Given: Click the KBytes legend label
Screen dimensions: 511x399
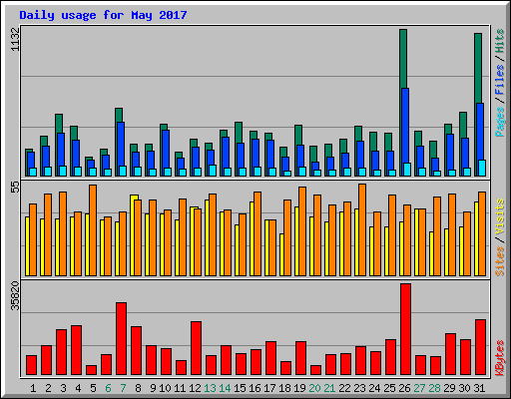Looking at the screenshot, I should (500, 358).
